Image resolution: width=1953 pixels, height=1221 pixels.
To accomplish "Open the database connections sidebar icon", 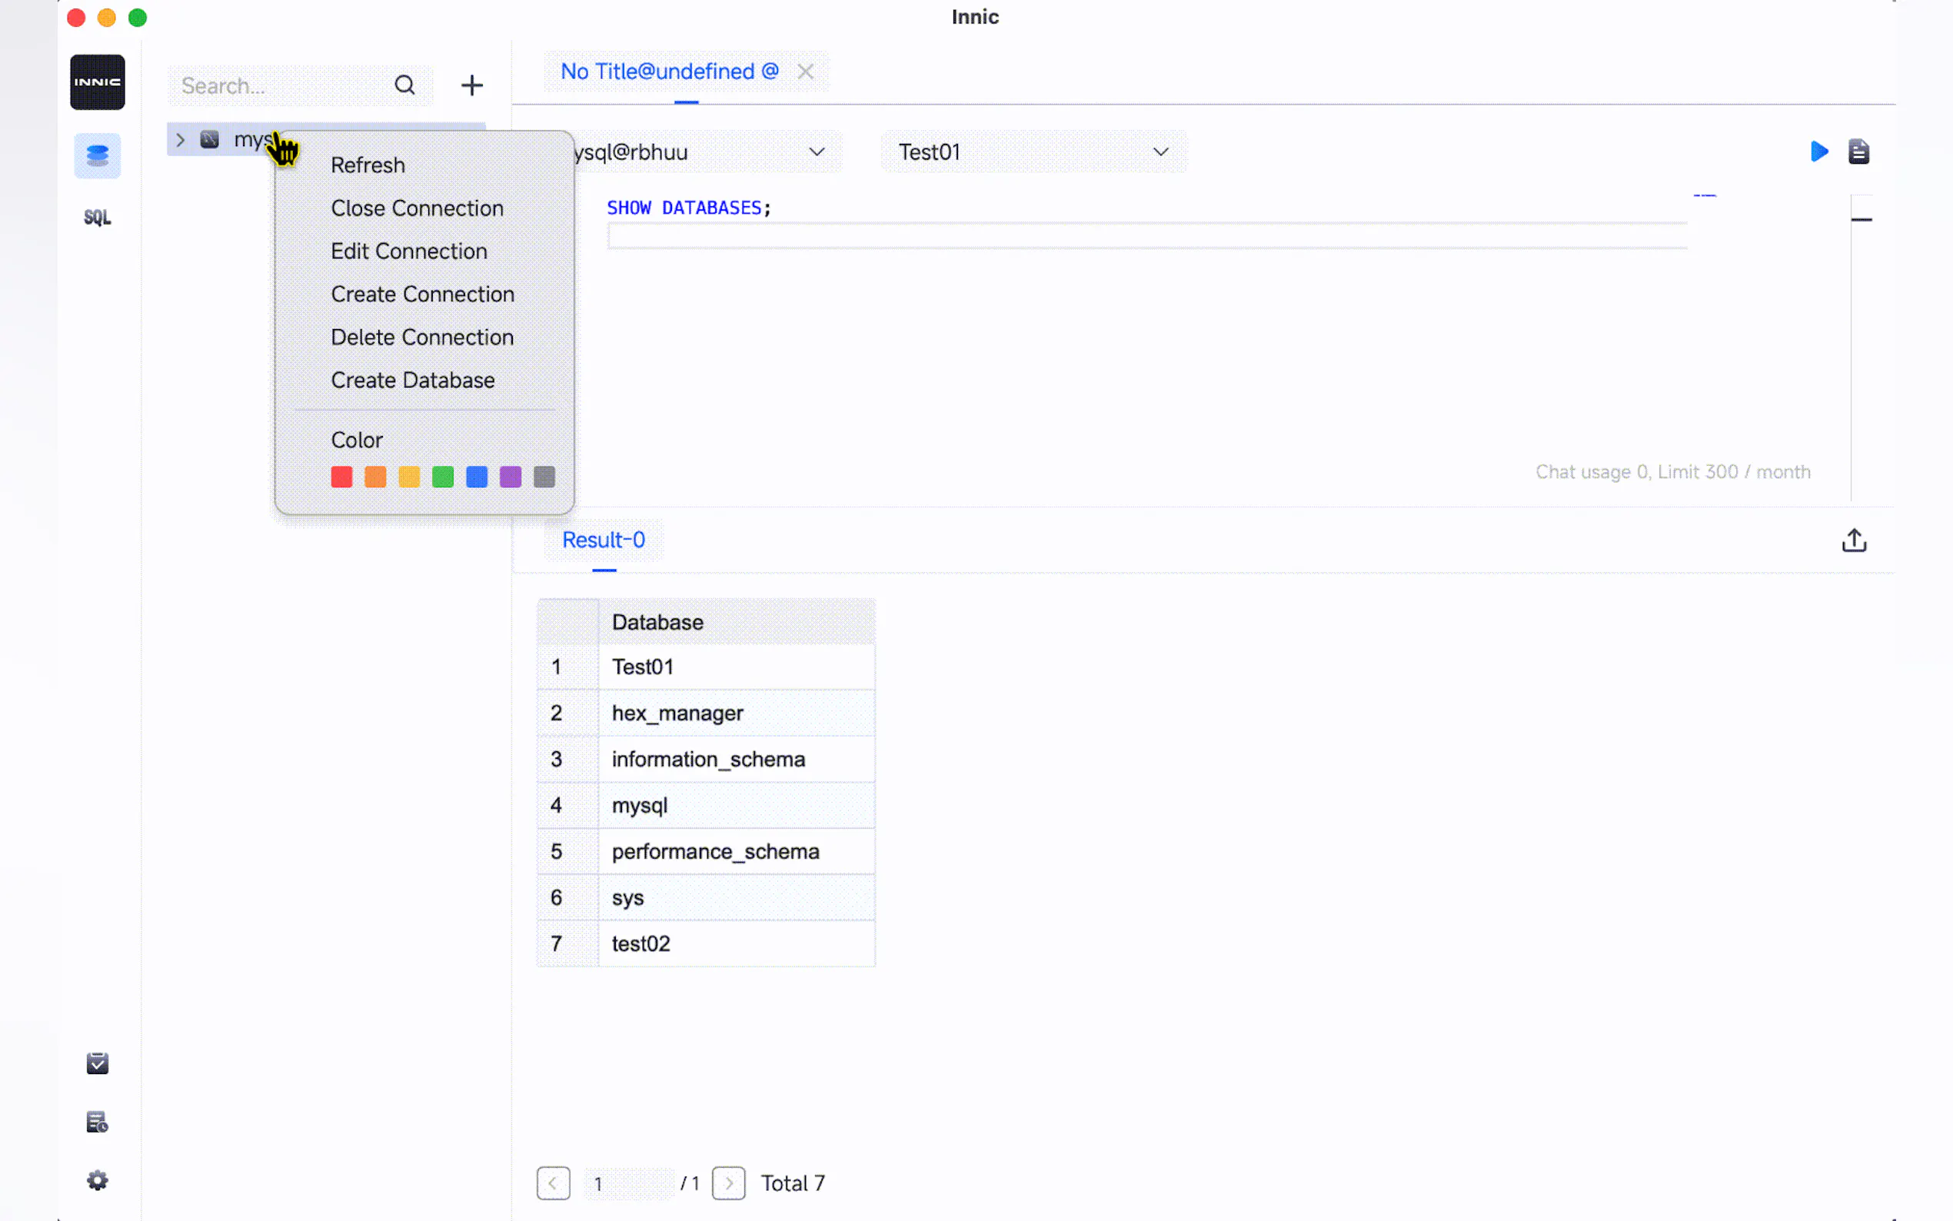I will [97, 155].
